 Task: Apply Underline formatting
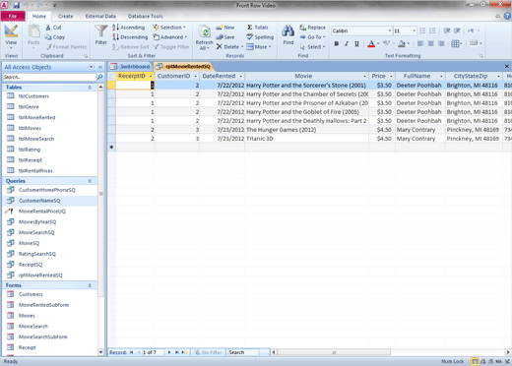[356, 43]
